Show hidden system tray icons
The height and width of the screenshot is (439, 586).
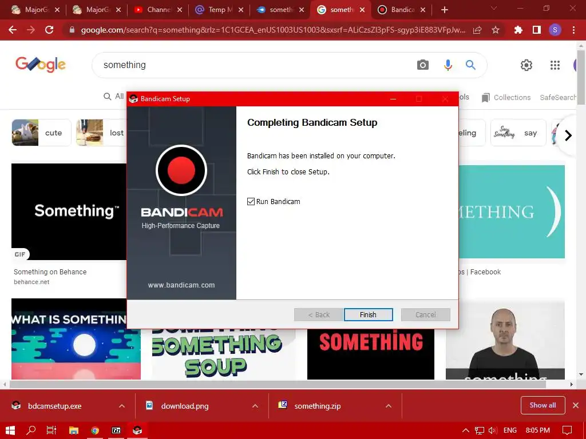click(466, 430)
